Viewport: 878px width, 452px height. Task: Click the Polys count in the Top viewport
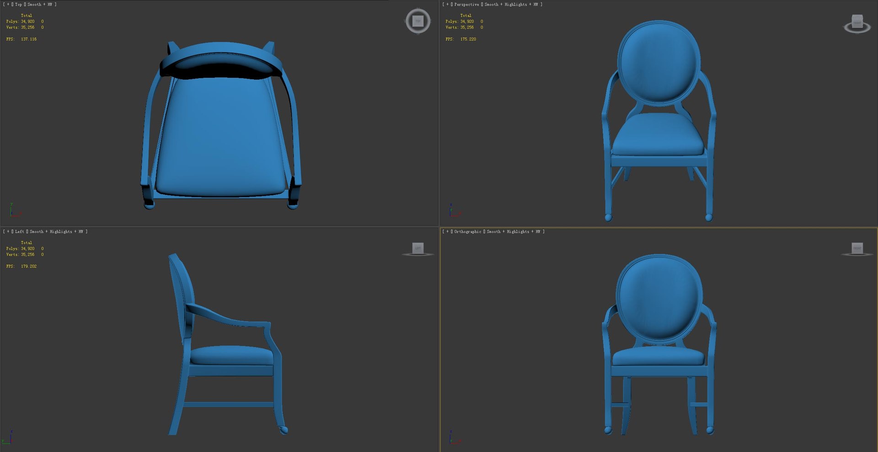pyautogui.click(x=27, y=22)
